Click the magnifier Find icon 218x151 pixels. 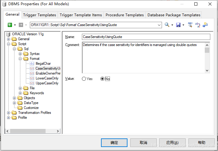click(x=167, y=25)
